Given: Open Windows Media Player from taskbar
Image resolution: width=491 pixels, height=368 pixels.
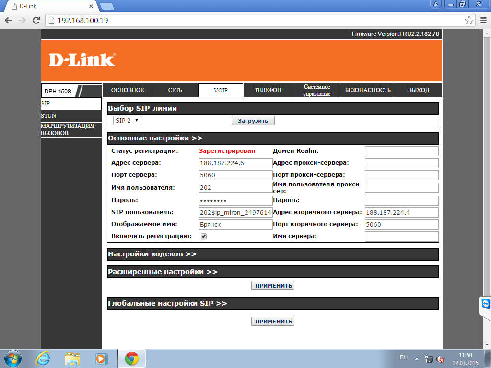Looking at the screenshot, I should (102, 358).
